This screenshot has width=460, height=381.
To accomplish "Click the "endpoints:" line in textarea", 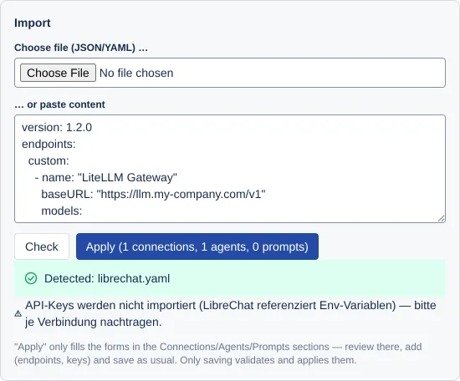I will coord(49,145).
